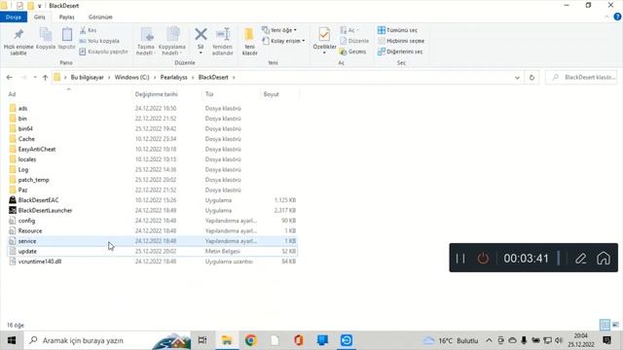Go back with the back arrow
This screenshot has width=623, height=350.
click(x=9, y=78)
